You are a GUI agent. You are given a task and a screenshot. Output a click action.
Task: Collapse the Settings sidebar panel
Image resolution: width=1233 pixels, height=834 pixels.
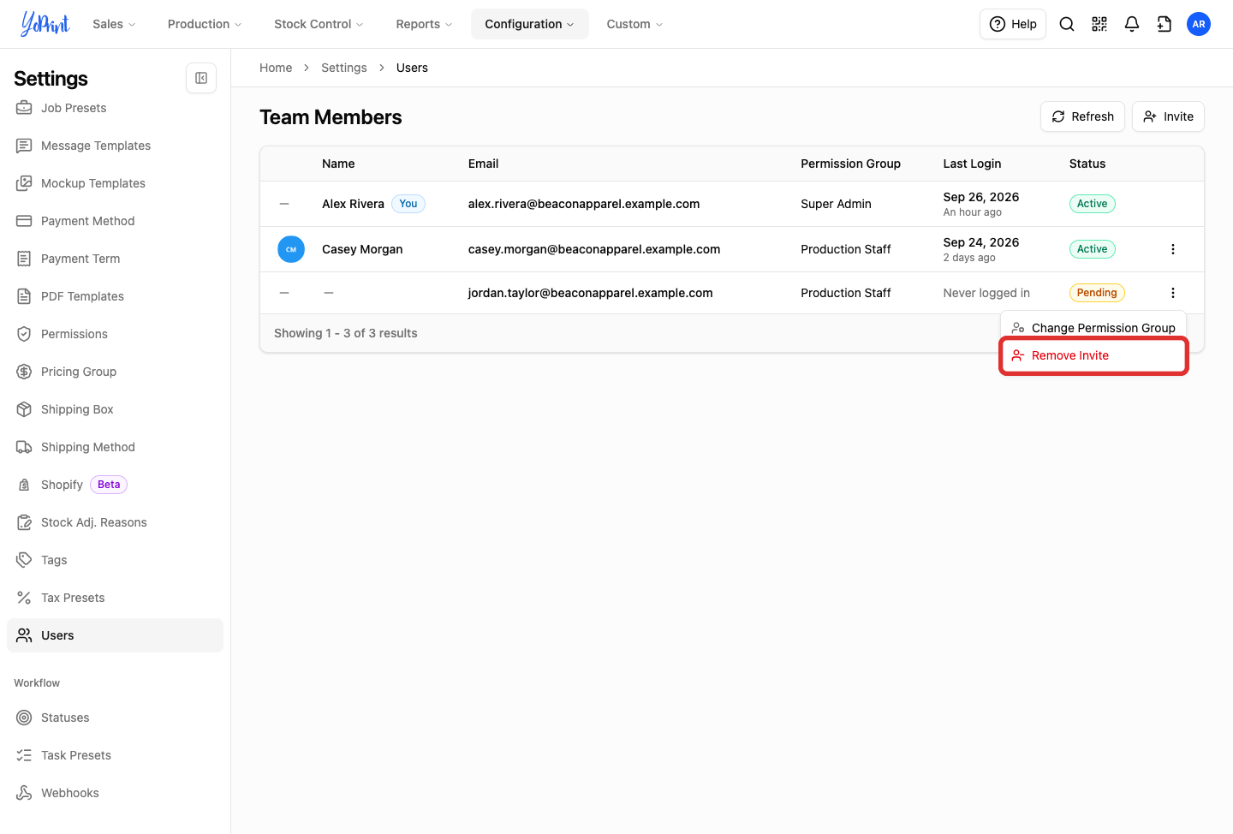click(201, 78)
